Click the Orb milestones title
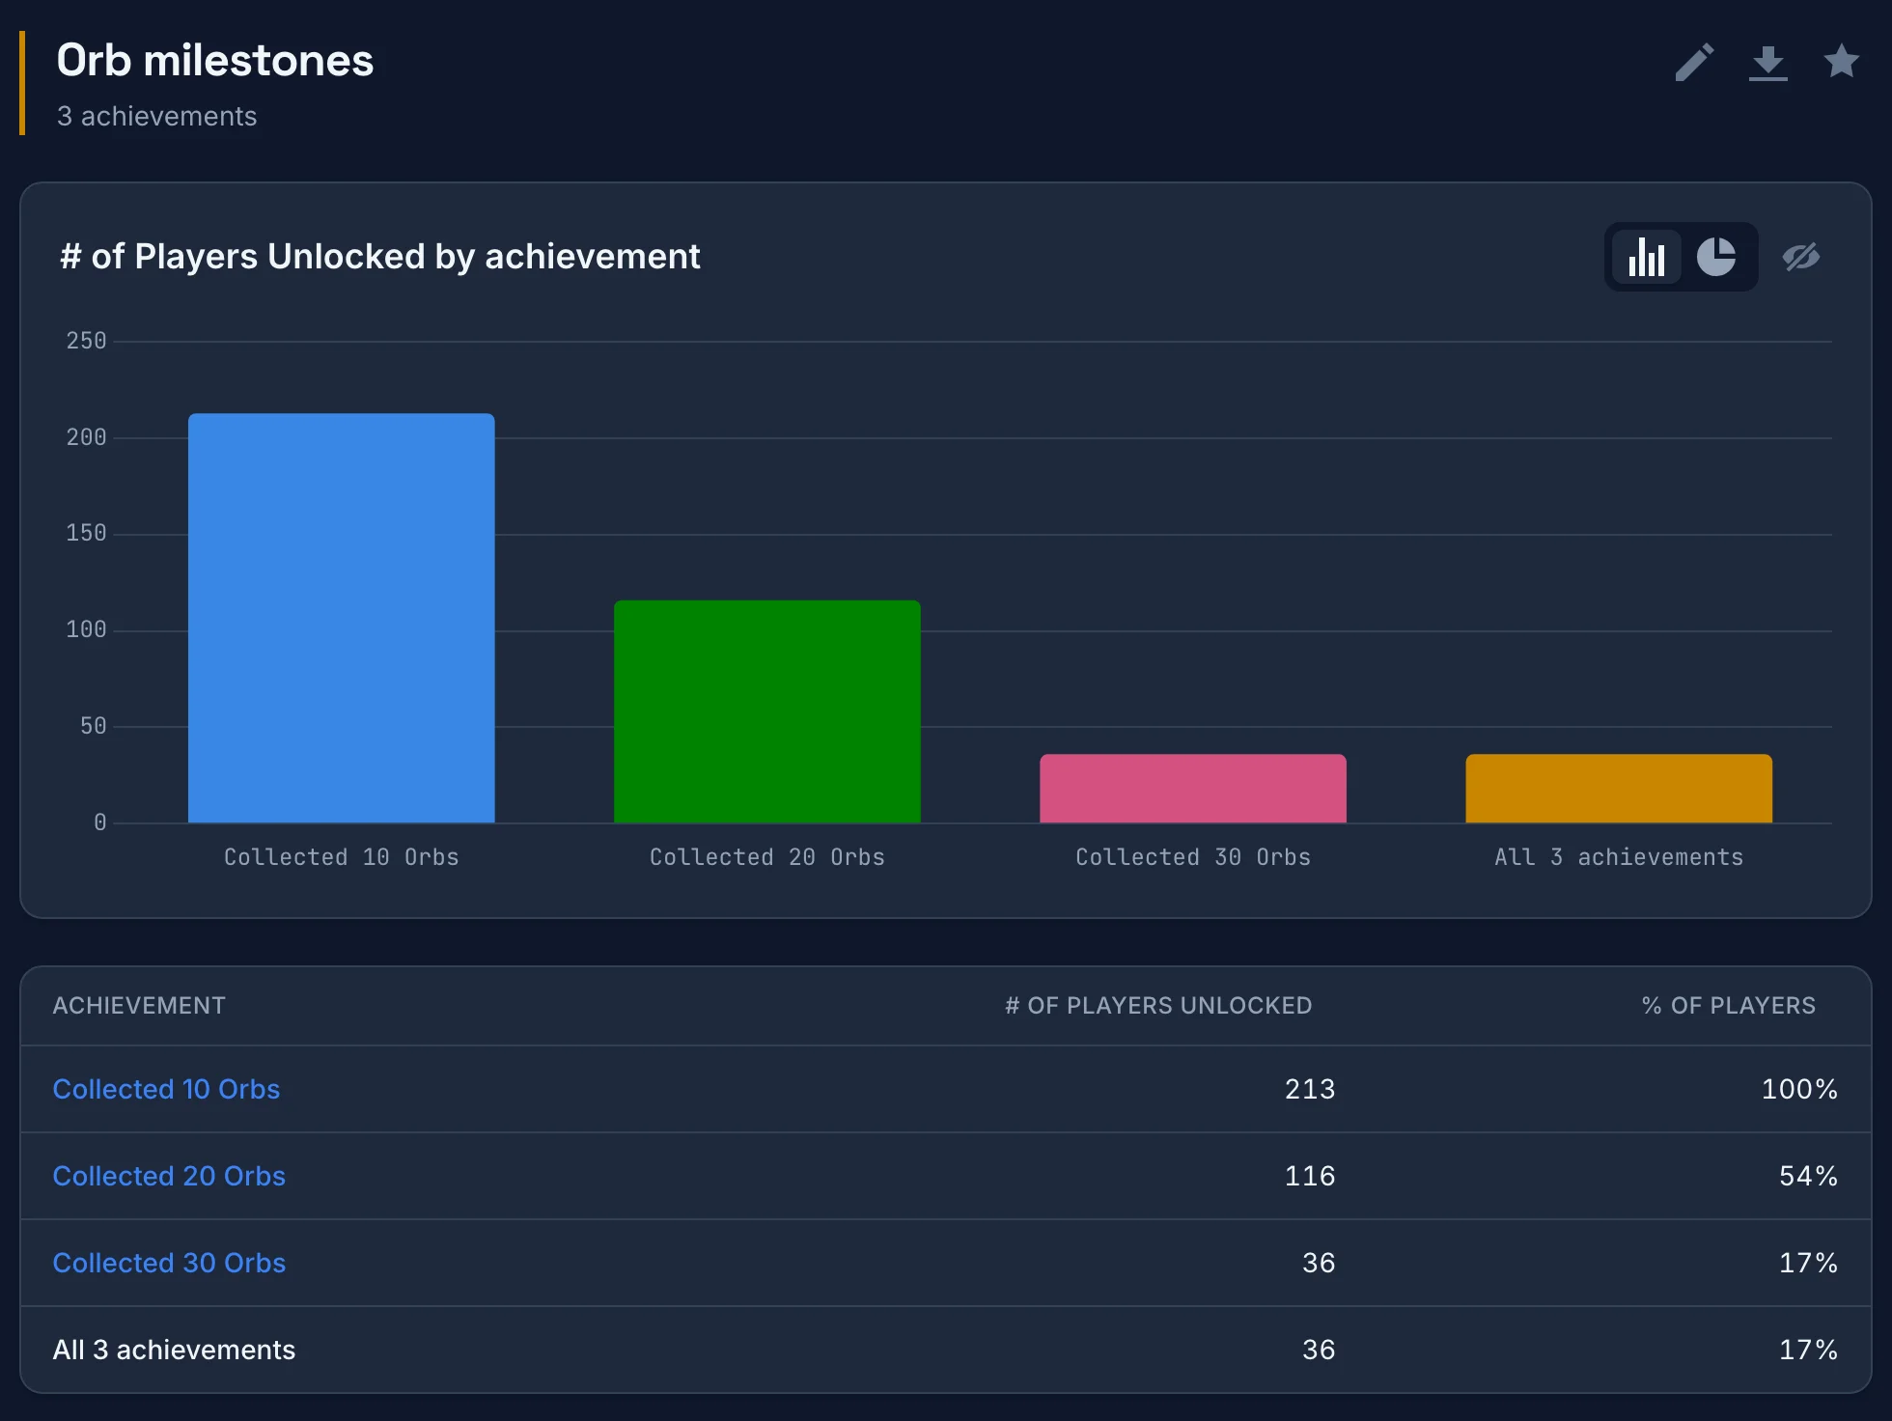The image size is (1892, 1421). tap(214, 61)
